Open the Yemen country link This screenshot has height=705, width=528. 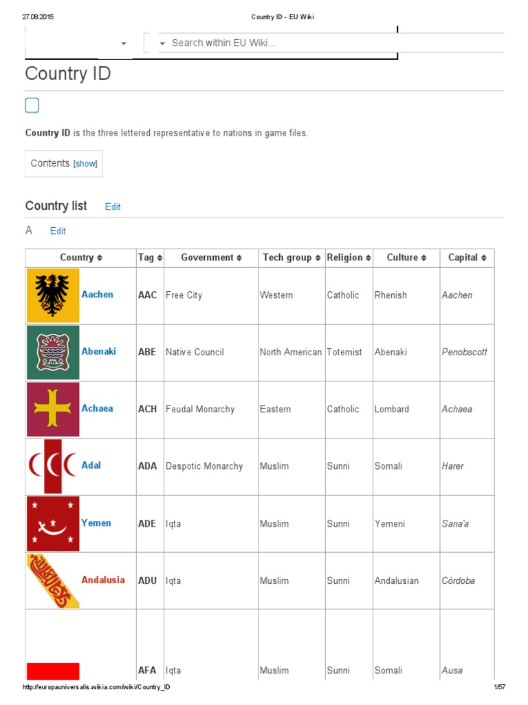tap(96, 523)
